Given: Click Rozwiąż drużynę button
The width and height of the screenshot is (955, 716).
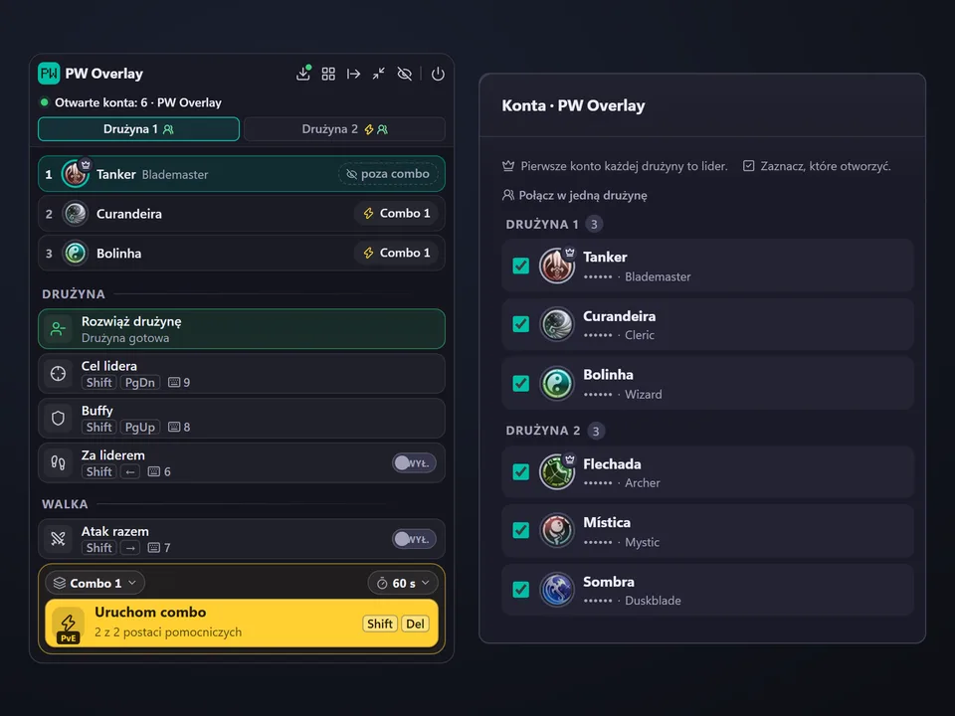Looking at the screenshot, I should (x=241, y=329).
